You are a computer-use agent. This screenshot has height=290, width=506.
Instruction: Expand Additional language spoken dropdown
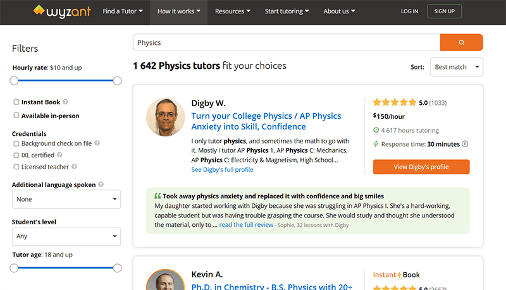pos(66,200)
